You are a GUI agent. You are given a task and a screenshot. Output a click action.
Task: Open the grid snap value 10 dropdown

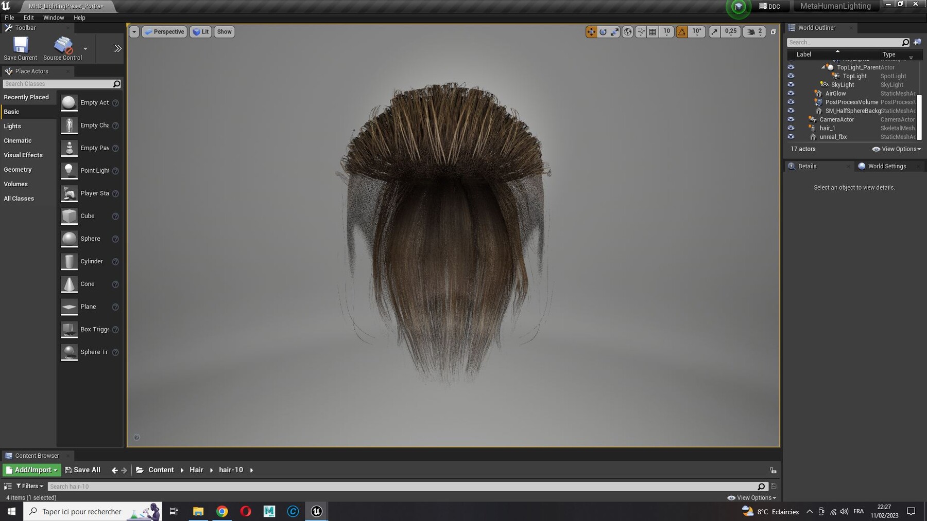pyautogui.click(x=666, y=32)
